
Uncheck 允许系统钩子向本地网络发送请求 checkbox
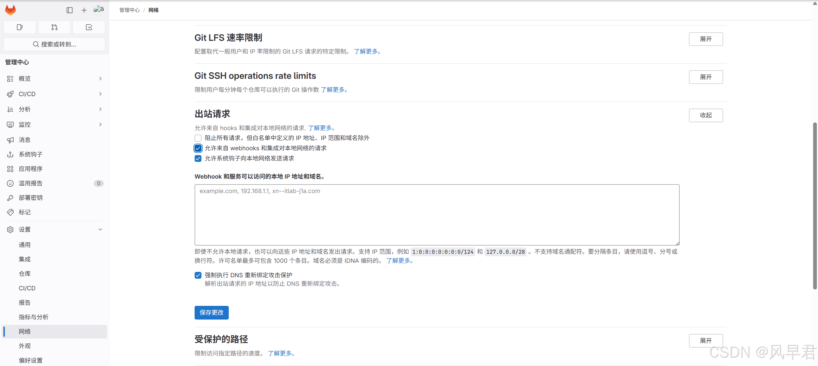(198, 158)
